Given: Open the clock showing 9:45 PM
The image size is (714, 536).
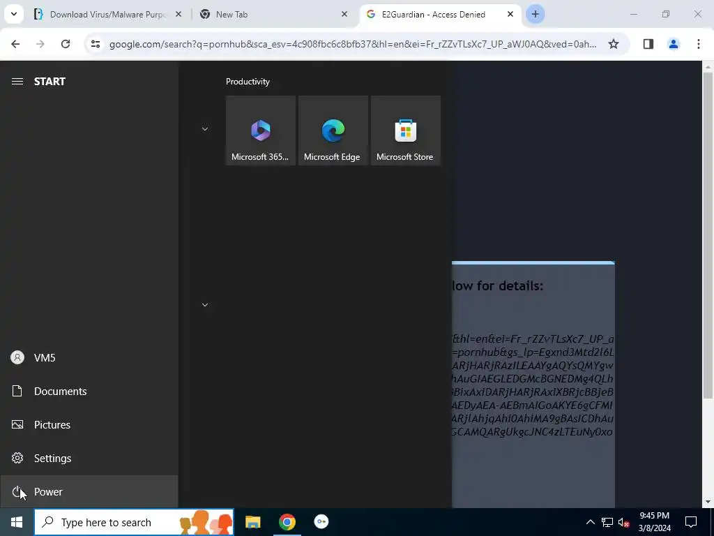Looking at the screenshot, I should point(654,522).
